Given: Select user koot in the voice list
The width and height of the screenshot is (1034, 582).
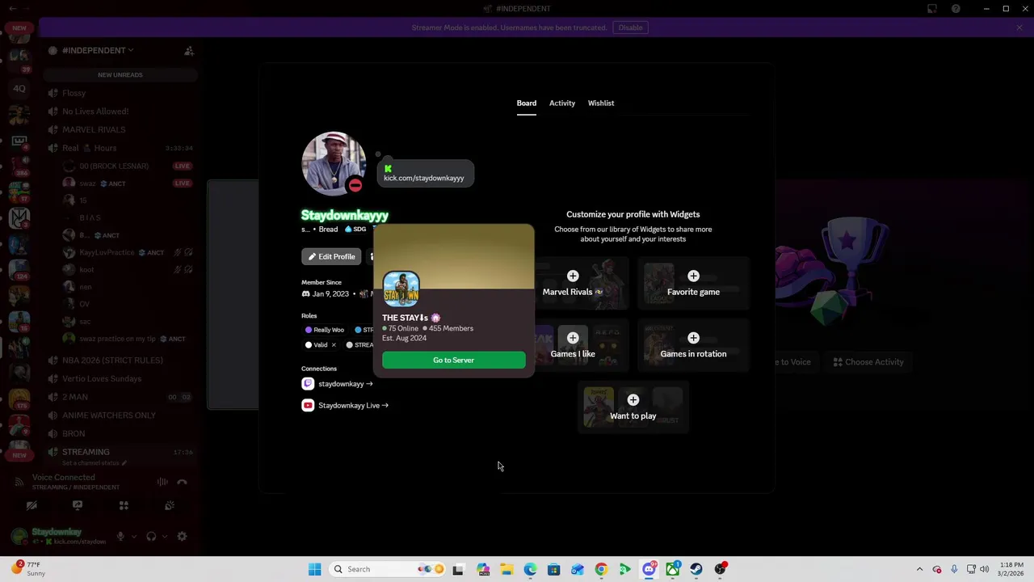Looking at the screenshot, I should pos(86,270).
